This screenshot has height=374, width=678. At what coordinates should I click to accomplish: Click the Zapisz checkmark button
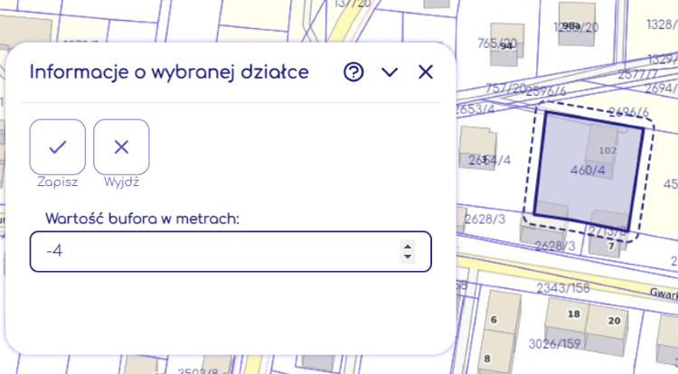tap(58, 146)
